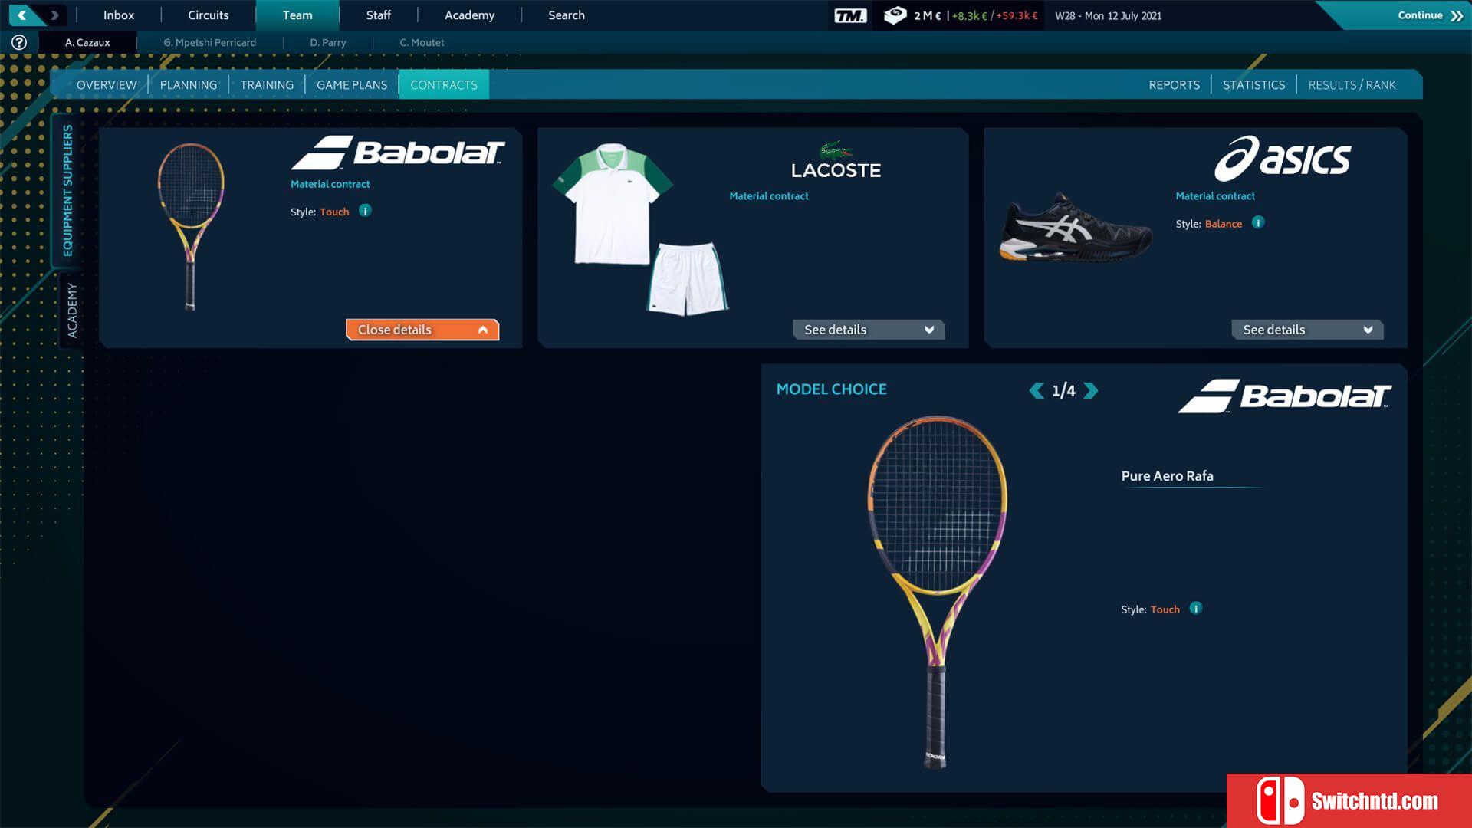This screenshot has width=1472, height=828.
Task: Open the help question mark icon
Action: tap(19, 42)
